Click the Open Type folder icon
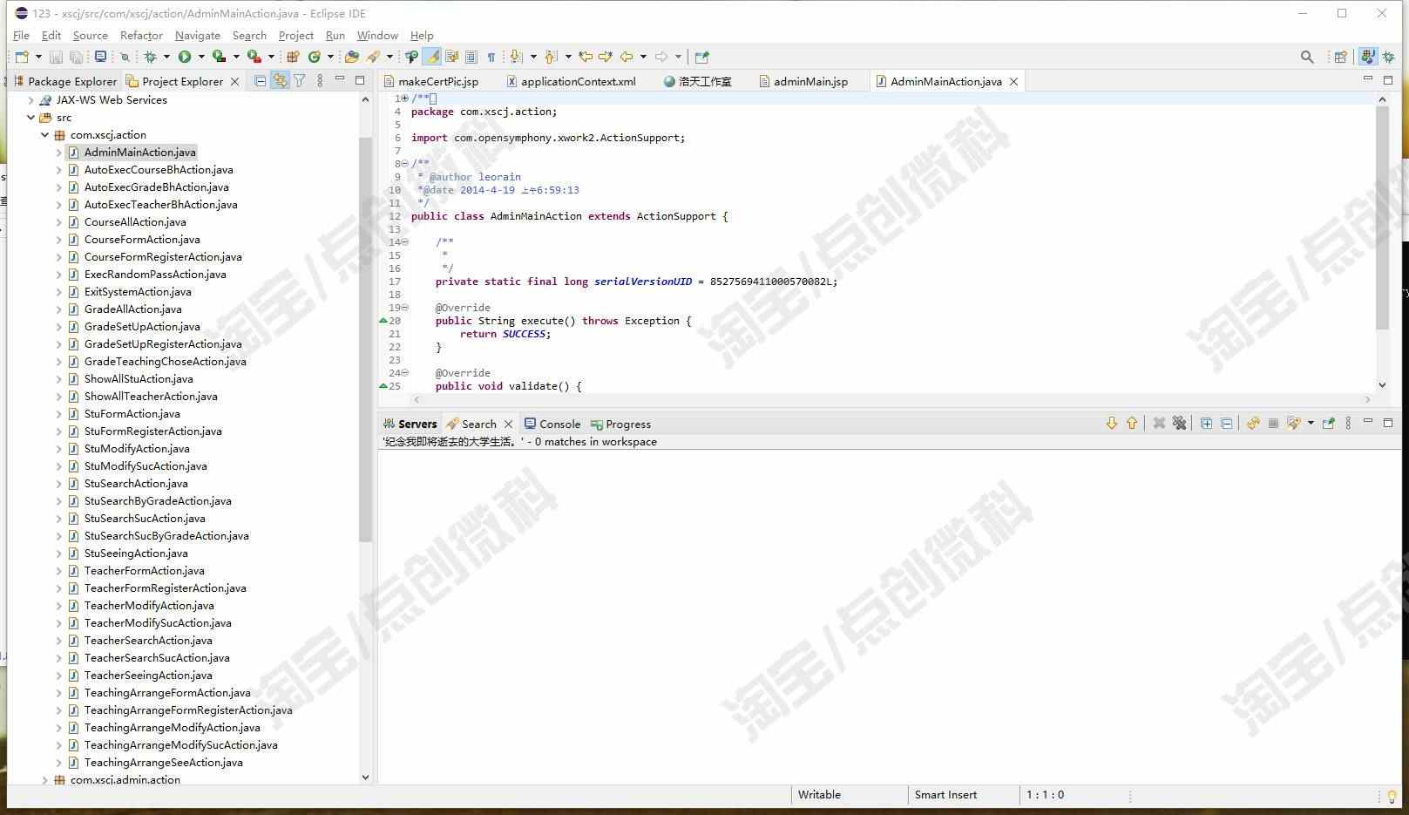The width and height of the screenshot is (1409, 815). pyautogui.click(x=352, y=57)
